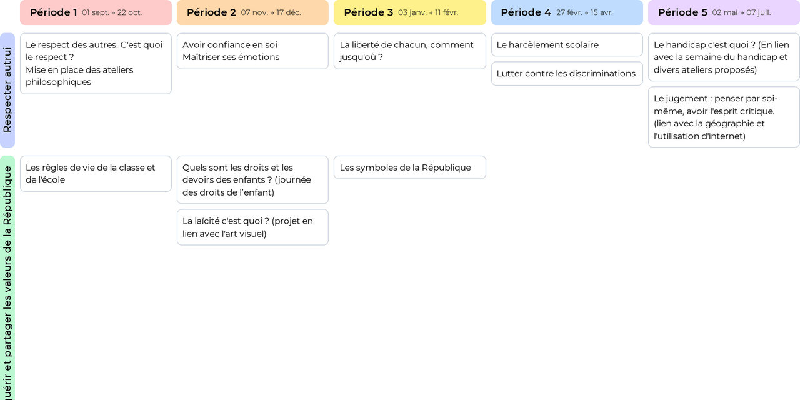Select the 'Le handicap c'est quoi ?' card

click(x=724, y=57)
